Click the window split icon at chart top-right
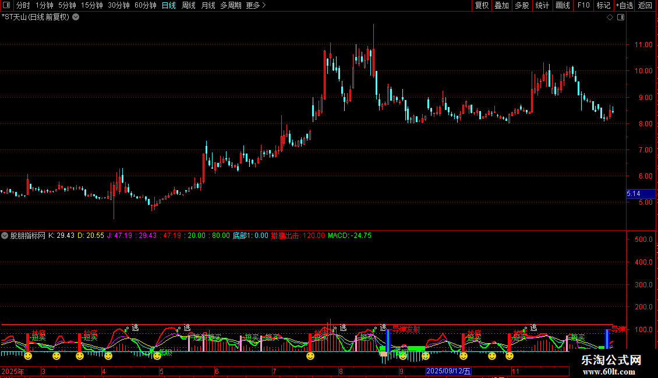 [x=621, y=17]
